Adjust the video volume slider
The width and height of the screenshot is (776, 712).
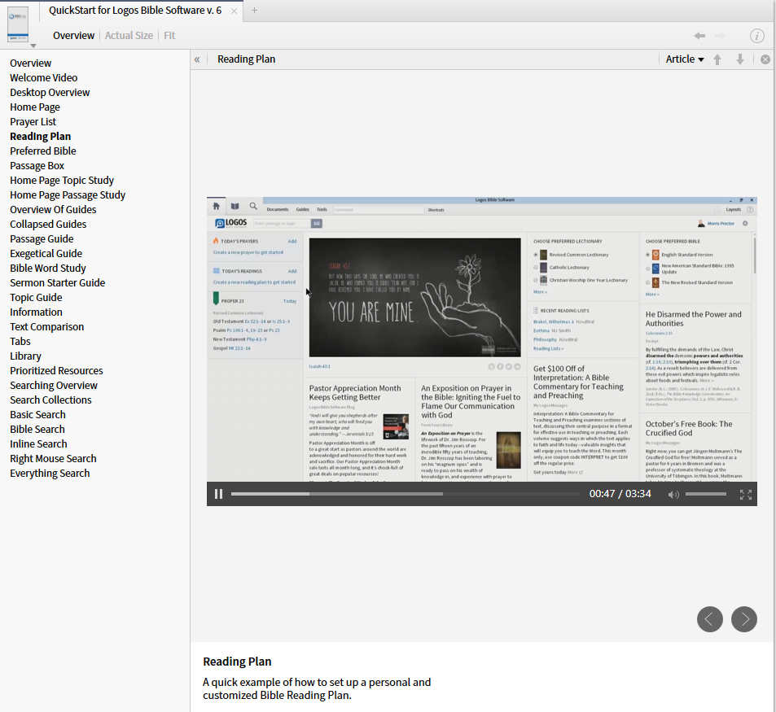(x=705, y=494)
